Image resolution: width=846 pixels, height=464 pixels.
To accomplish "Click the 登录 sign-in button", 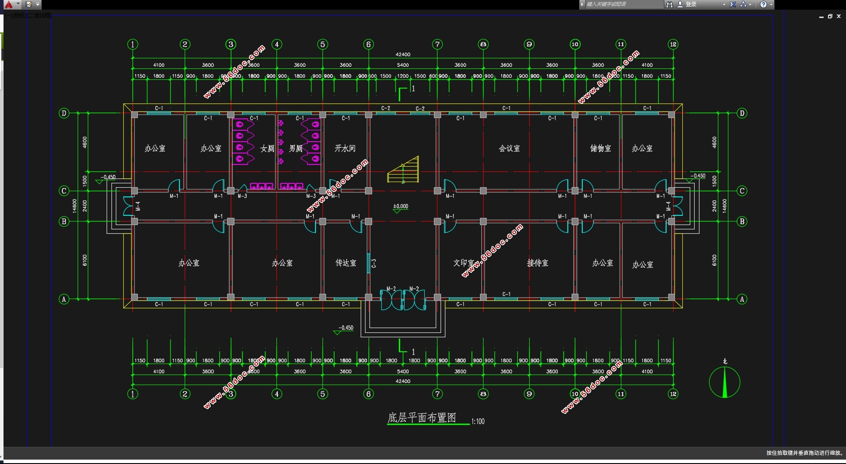I will tap(687, 4).
